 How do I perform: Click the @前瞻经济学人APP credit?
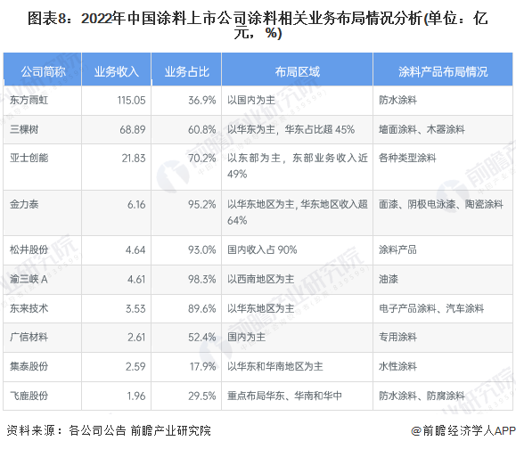tap(463, 430)
